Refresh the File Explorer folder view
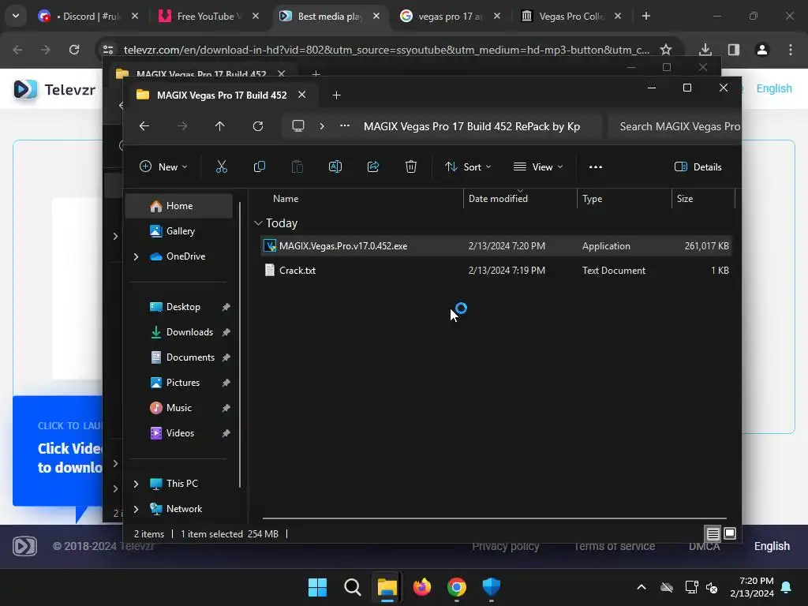Image resolution: width=808 pixels, height=606 pixels. [258, 126]
